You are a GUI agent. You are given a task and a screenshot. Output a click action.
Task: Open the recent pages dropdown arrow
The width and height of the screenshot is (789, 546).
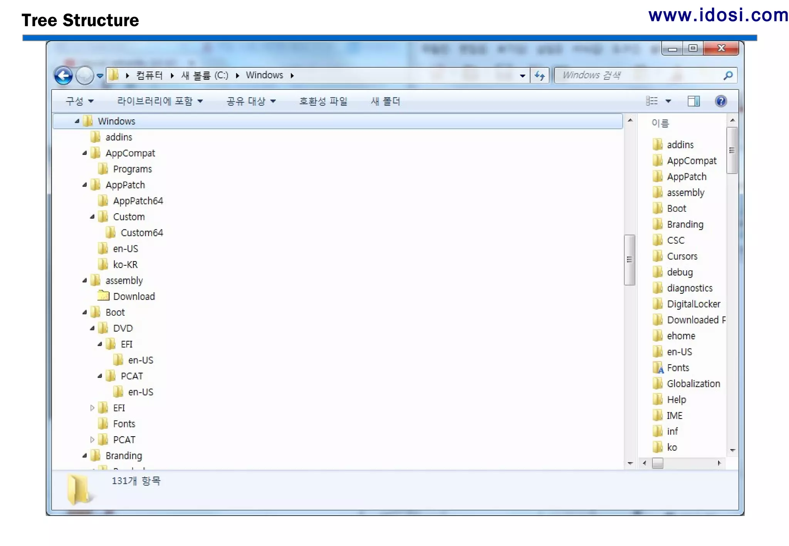coord(100,76)
